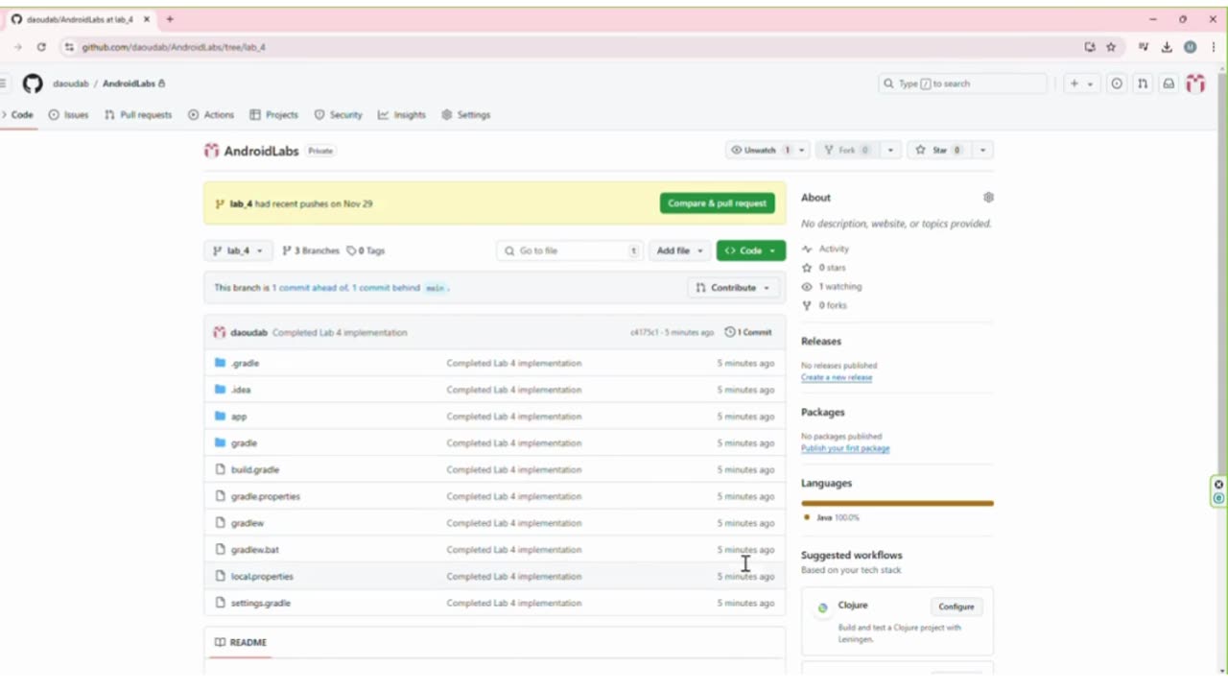The width and height of the screenshot is (1228, 691).
Task: View 3 Branches link
Action: pyautogui.click(x=311, y=251)
